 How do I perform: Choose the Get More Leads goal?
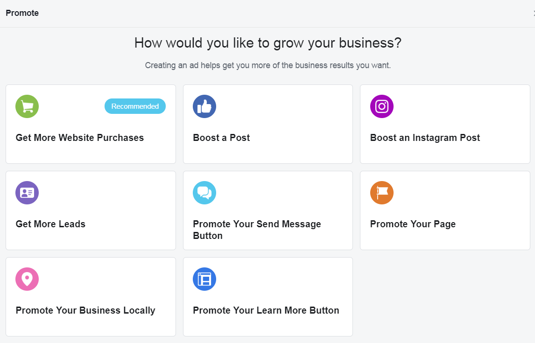pyautogui.click(x=91, y=210)
